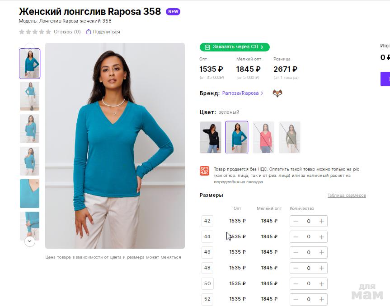The image size is (390, 306).
Task: Open the second product thumbnail
Action: [x=29, y=96]
